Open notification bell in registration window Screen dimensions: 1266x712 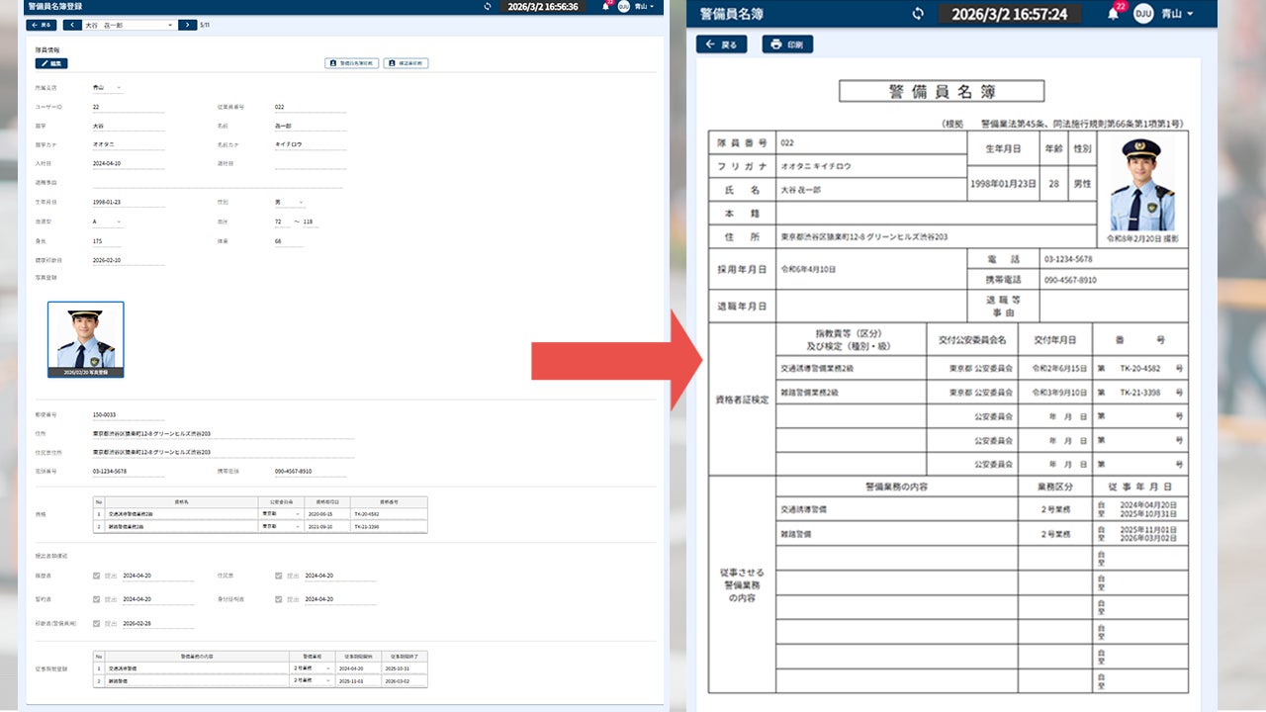605,6
